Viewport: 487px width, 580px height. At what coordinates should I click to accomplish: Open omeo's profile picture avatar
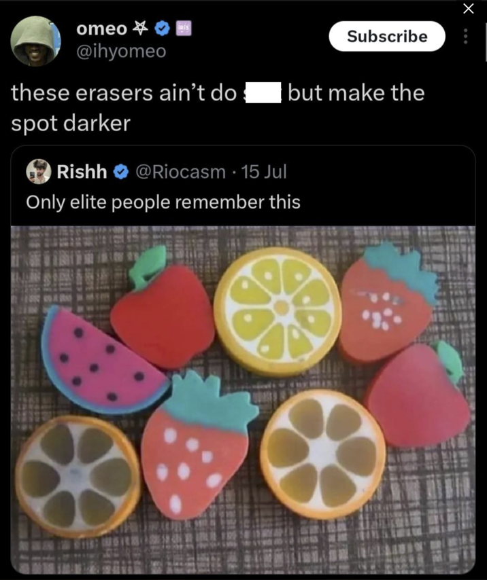pos(35,41)
